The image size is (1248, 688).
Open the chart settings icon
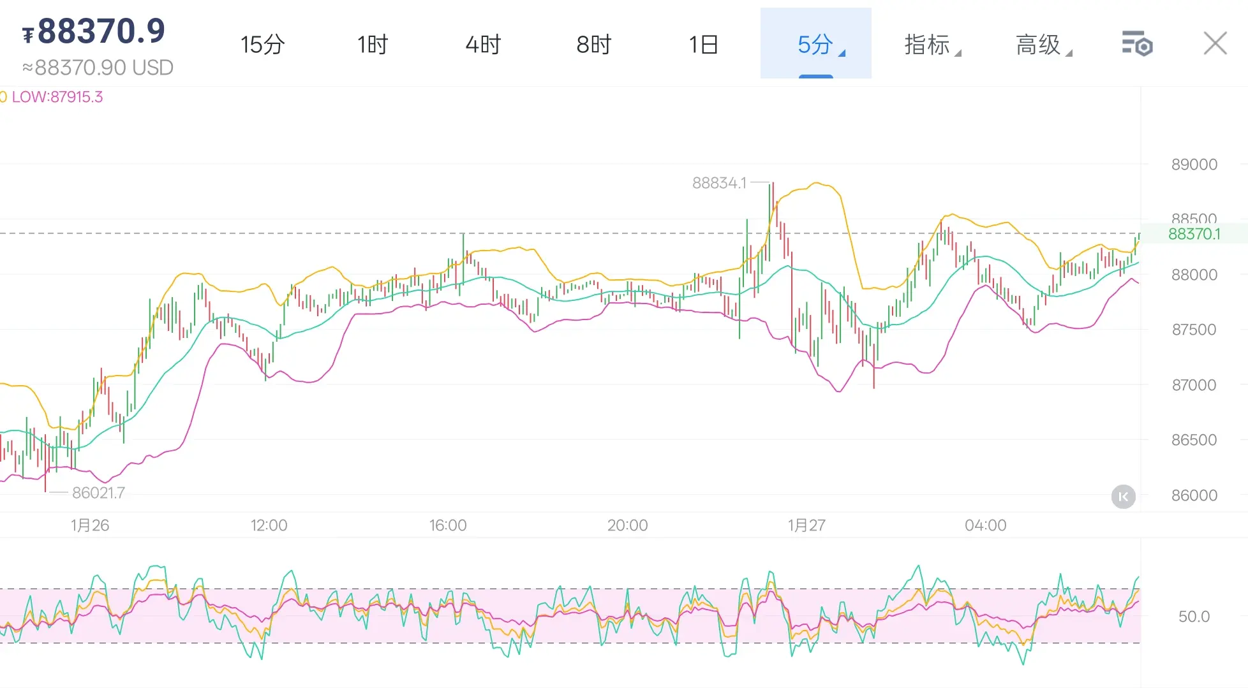pyautogui.click(x=1137, y=44)
